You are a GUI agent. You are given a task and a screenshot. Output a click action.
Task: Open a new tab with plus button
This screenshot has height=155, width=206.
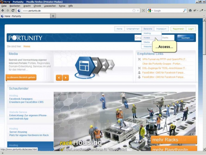[53, 16]
